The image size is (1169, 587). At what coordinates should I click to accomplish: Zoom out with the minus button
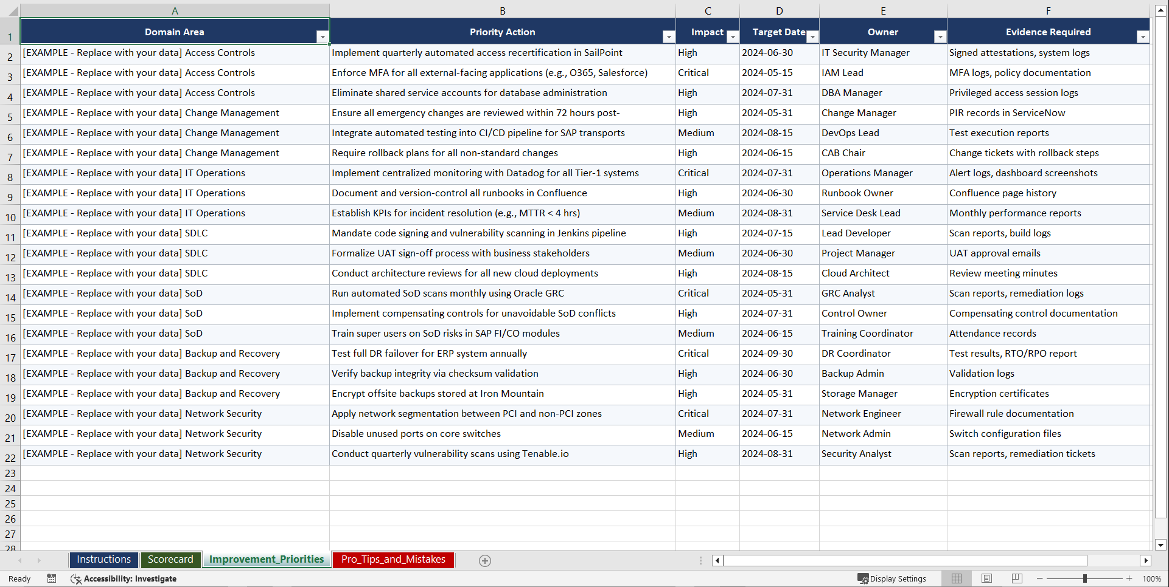pyautogui.click(x=1039, y=578)
